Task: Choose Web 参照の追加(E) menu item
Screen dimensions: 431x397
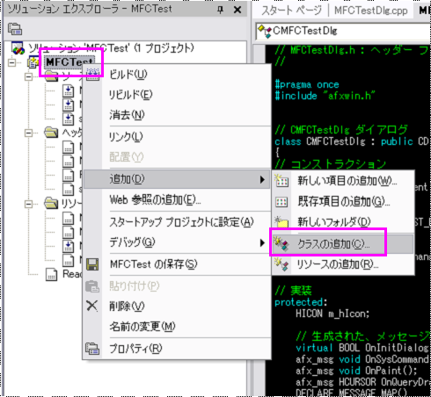Action: [x=177, y=200]
